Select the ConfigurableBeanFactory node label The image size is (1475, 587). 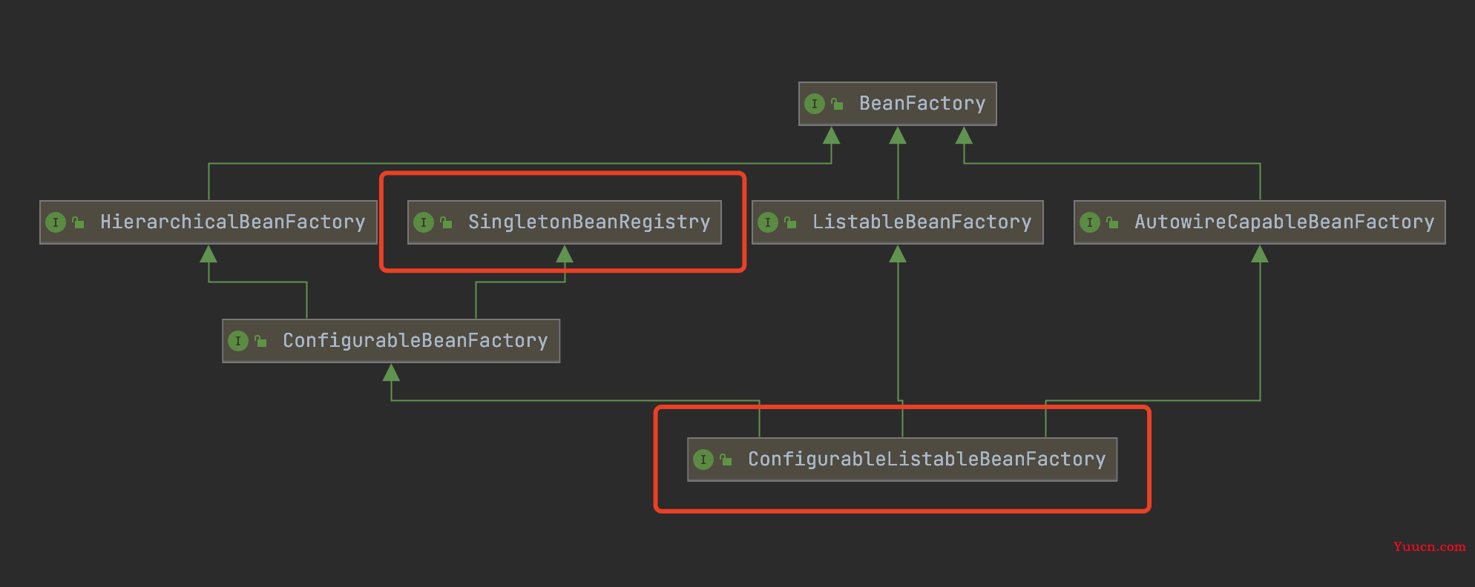pos(415,341)
